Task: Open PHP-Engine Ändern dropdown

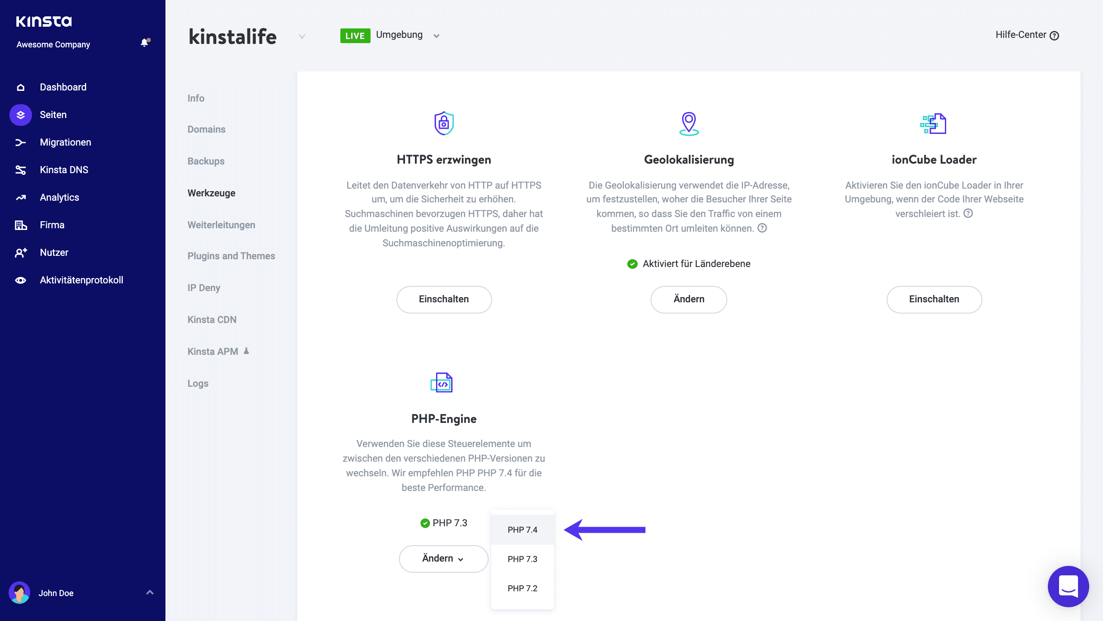Action: pyautogui.click(x=444, y=559)
